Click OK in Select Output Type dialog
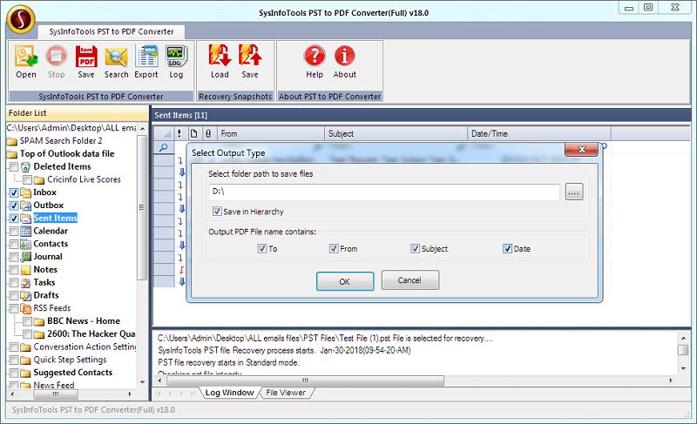The width and height of the screenshot is (697, 424). coord(345,281)
